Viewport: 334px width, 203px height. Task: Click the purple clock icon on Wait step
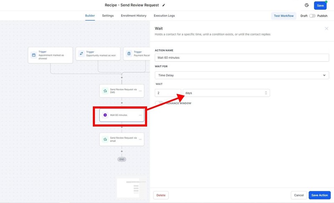click(105, 115)
